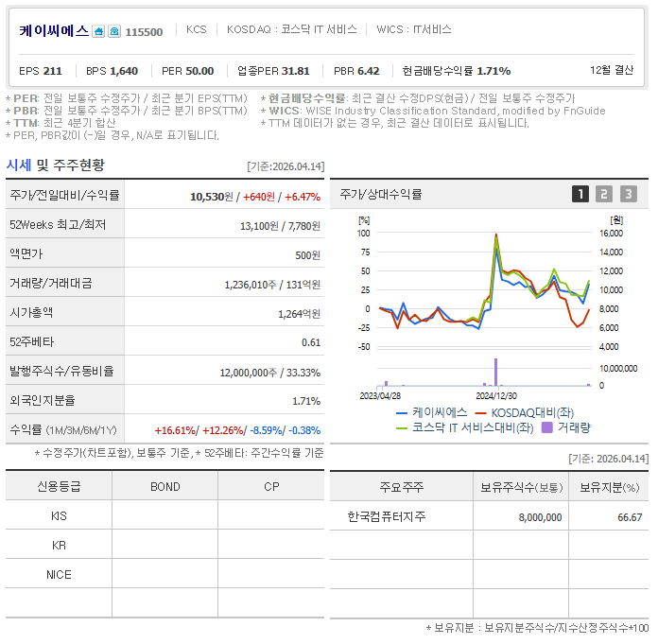This screenshot has height=644, width=658.
Task: Click the 12,000,000주 / 33.33% value
Action: click(270, 373)
